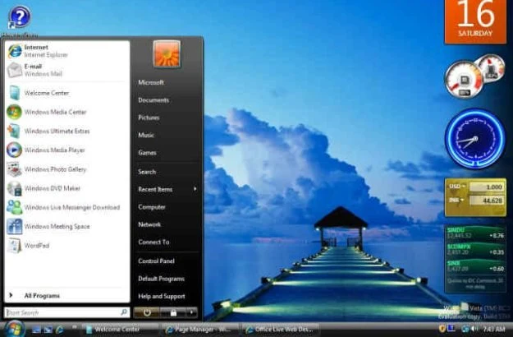Click the Start orb button
513x337 pixels.
(14, 329)
